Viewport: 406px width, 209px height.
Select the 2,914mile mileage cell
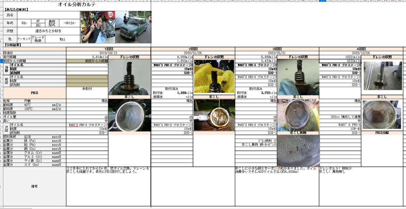pyautogui.click(x=87, y=57)
